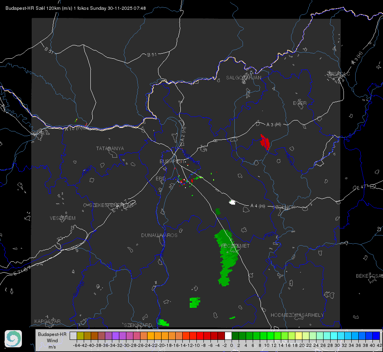Click the deep blue swatch at legend end
383x352 pixels.
point(376,336)
